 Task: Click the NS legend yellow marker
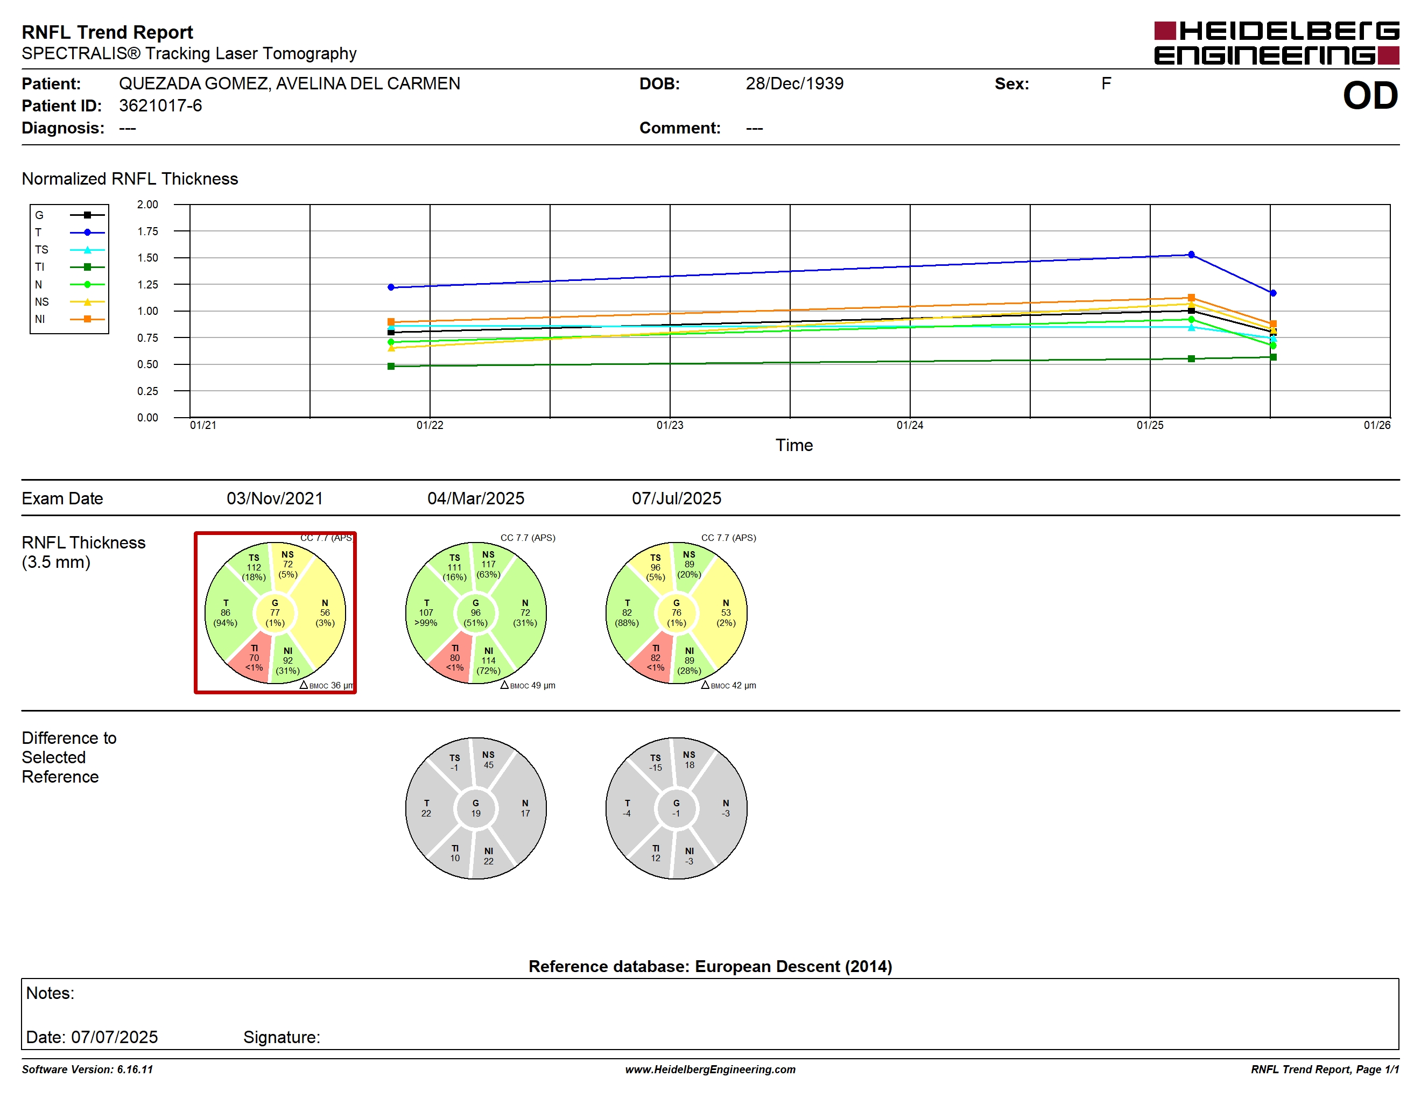(x=87, y=302)
